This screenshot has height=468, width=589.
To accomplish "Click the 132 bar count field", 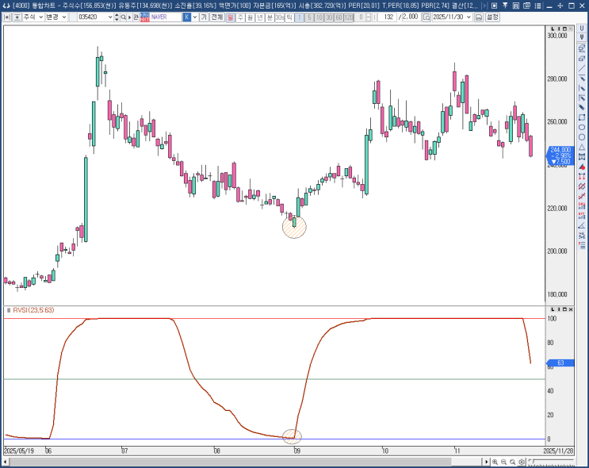I will tap(387, 17).
